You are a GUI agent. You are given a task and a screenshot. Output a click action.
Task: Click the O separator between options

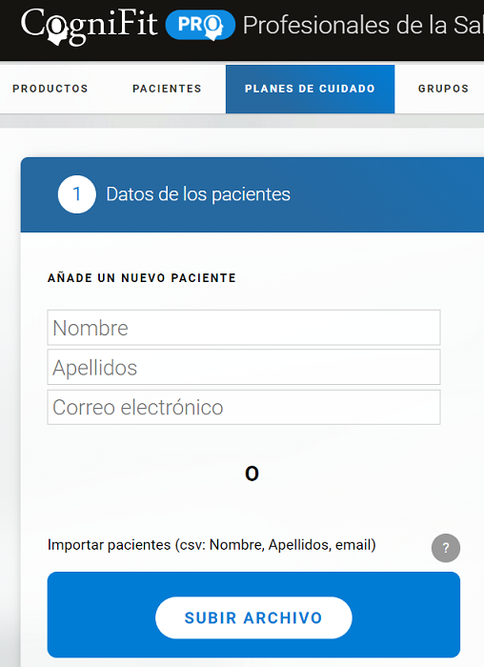252,474
